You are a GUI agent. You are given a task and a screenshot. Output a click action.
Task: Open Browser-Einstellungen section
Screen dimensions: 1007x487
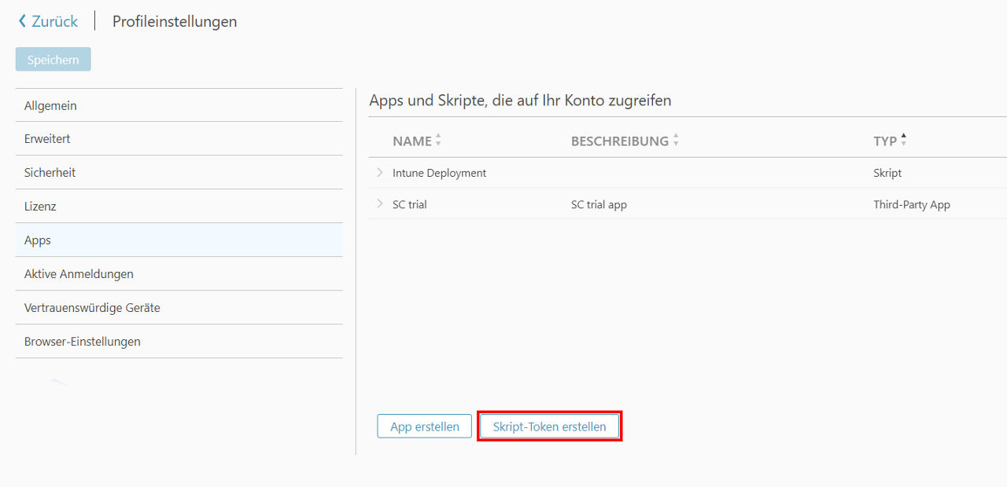[x=179, y=342]
